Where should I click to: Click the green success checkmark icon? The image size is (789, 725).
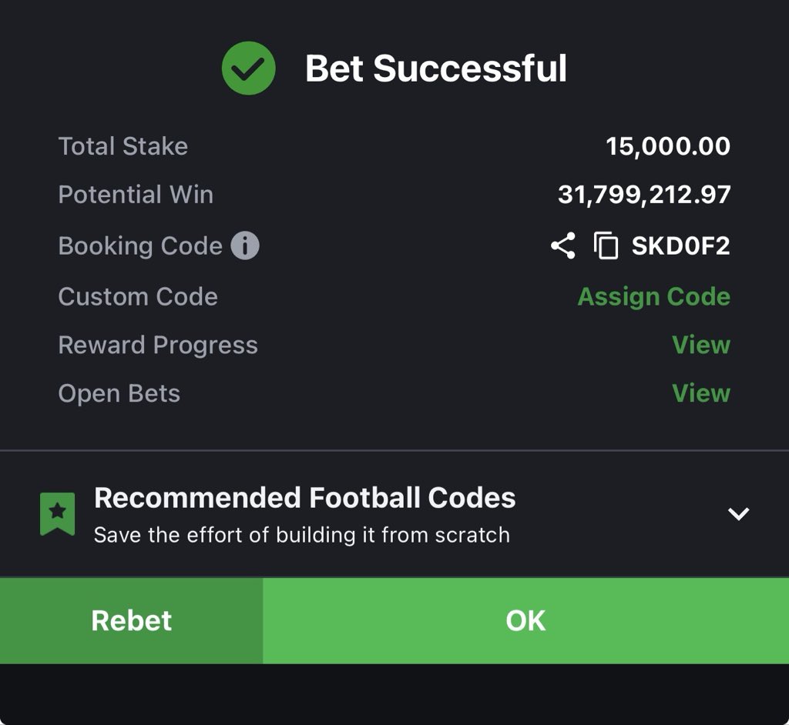(x=248, y=68)
